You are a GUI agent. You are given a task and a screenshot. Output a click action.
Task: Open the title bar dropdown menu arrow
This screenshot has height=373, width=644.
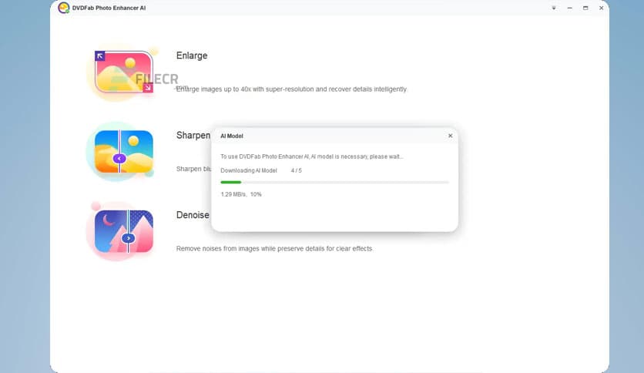554,8
